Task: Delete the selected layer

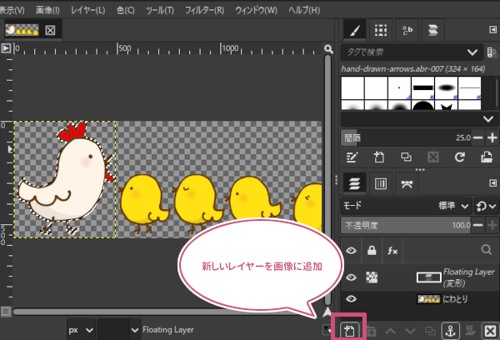Action: tap(490, 331)
